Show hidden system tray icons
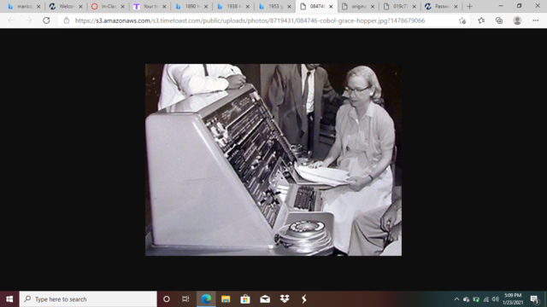 (x=456, y=299)
